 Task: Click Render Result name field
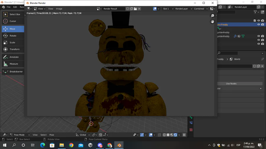(114, 9)
